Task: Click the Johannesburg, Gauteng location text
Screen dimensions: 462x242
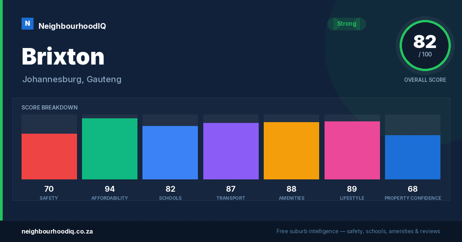Action: (x=72, y=80)
